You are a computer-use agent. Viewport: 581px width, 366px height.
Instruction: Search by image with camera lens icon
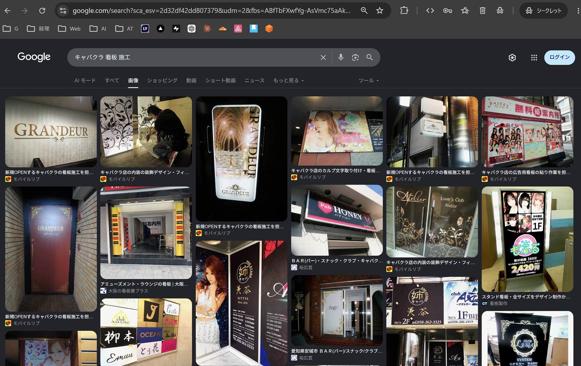coord(355,57)
